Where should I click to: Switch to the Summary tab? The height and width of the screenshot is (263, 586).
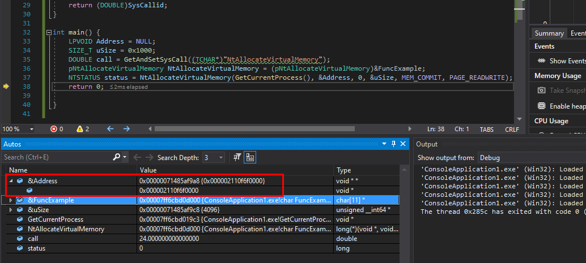tap(549, 33)
